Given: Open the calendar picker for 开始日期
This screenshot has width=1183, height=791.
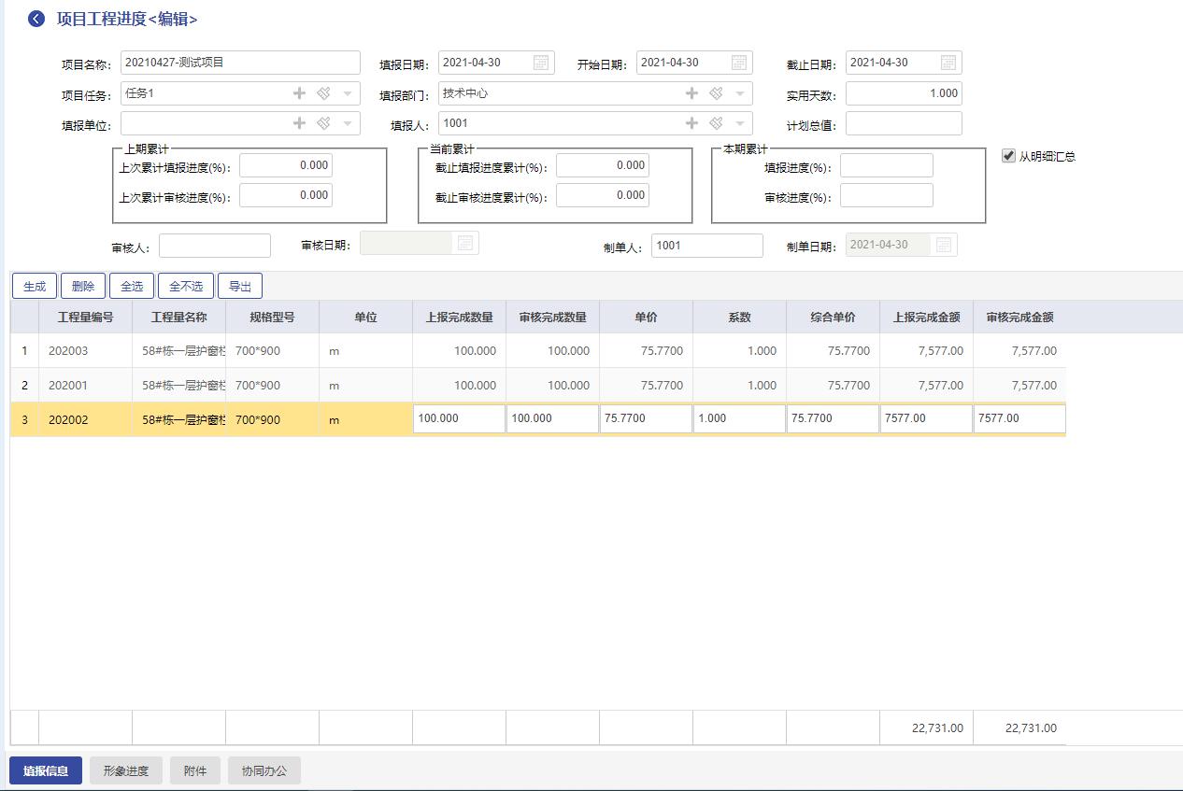Looking at the screenshot, I should tap(739, 63).
